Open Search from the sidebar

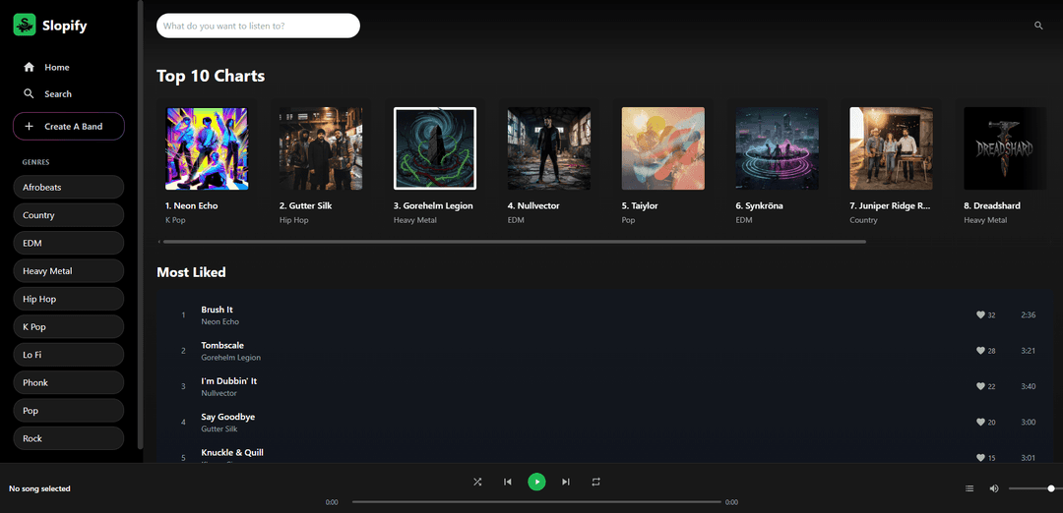[x=57, y=94]
